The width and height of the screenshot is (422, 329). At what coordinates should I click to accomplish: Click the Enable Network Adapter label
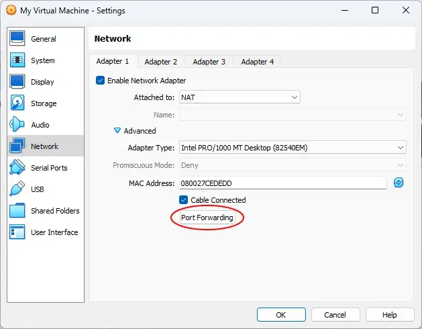146,81
